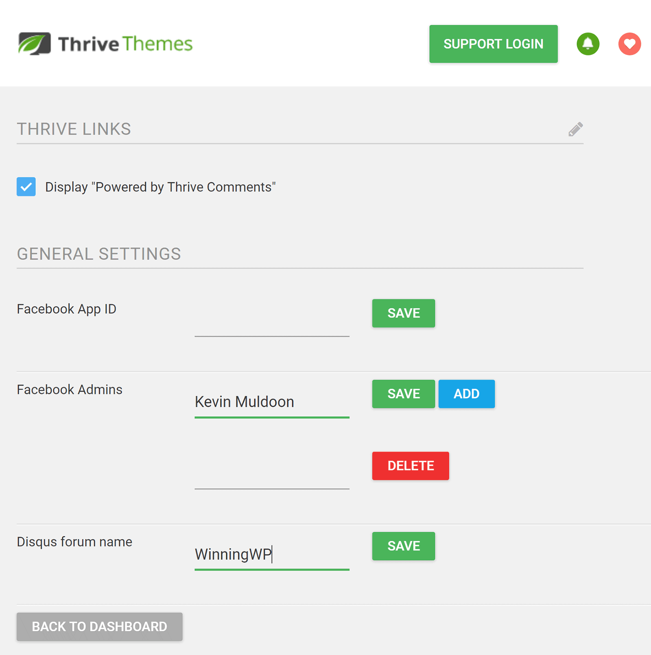This screenshot has width=651, height=655.
Task: Click the Thrive Themes leaf logo
Action: [x=35, y=44]
